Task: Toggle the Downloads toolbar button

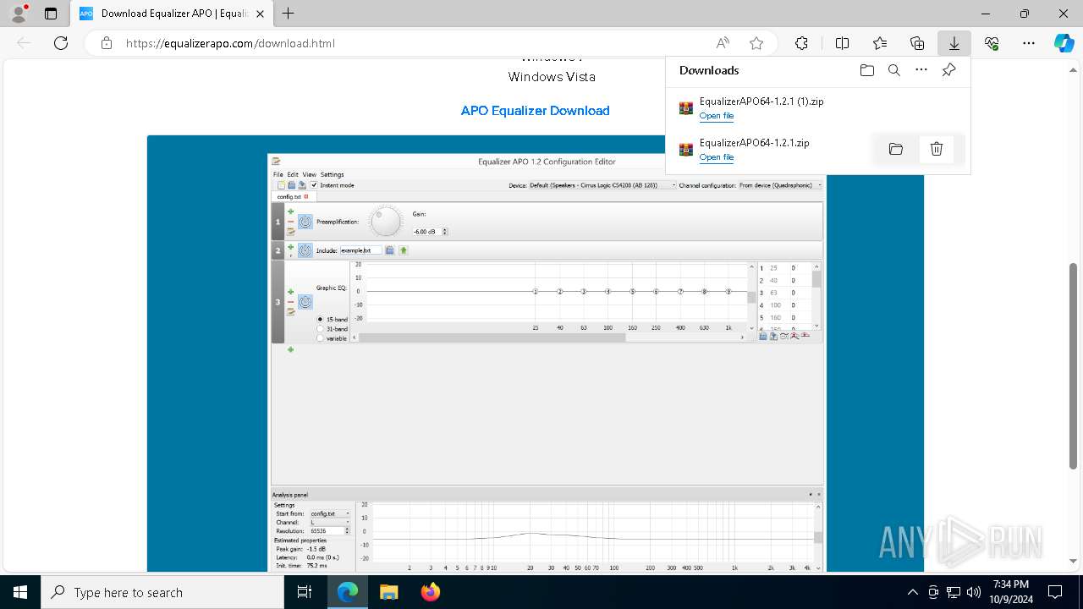Action: pyautogui.click(x=954, y=43)
